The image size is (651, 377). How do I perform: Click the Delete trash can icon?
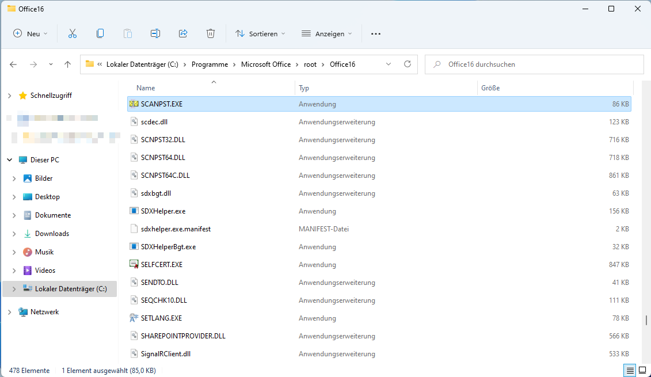[x=211, y=33]
